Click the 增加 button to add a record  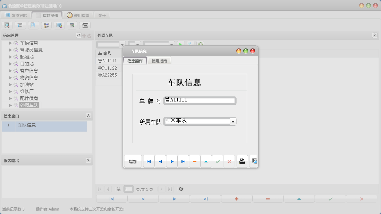click(x=133, y=161)
